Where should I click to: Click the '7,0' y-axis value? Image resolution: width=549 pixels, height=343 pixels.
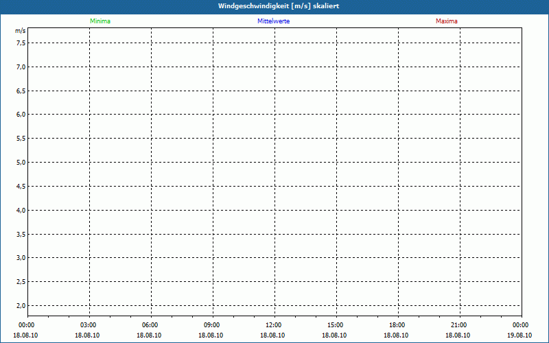coord(21,67)
